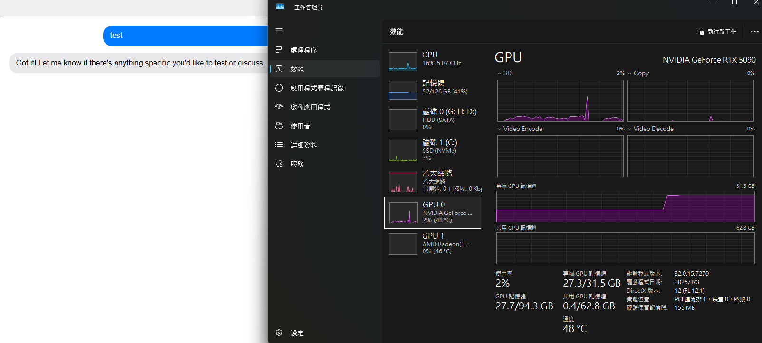Click inside the Video Decode graph
762x343 pixels.
click(691, 157)
